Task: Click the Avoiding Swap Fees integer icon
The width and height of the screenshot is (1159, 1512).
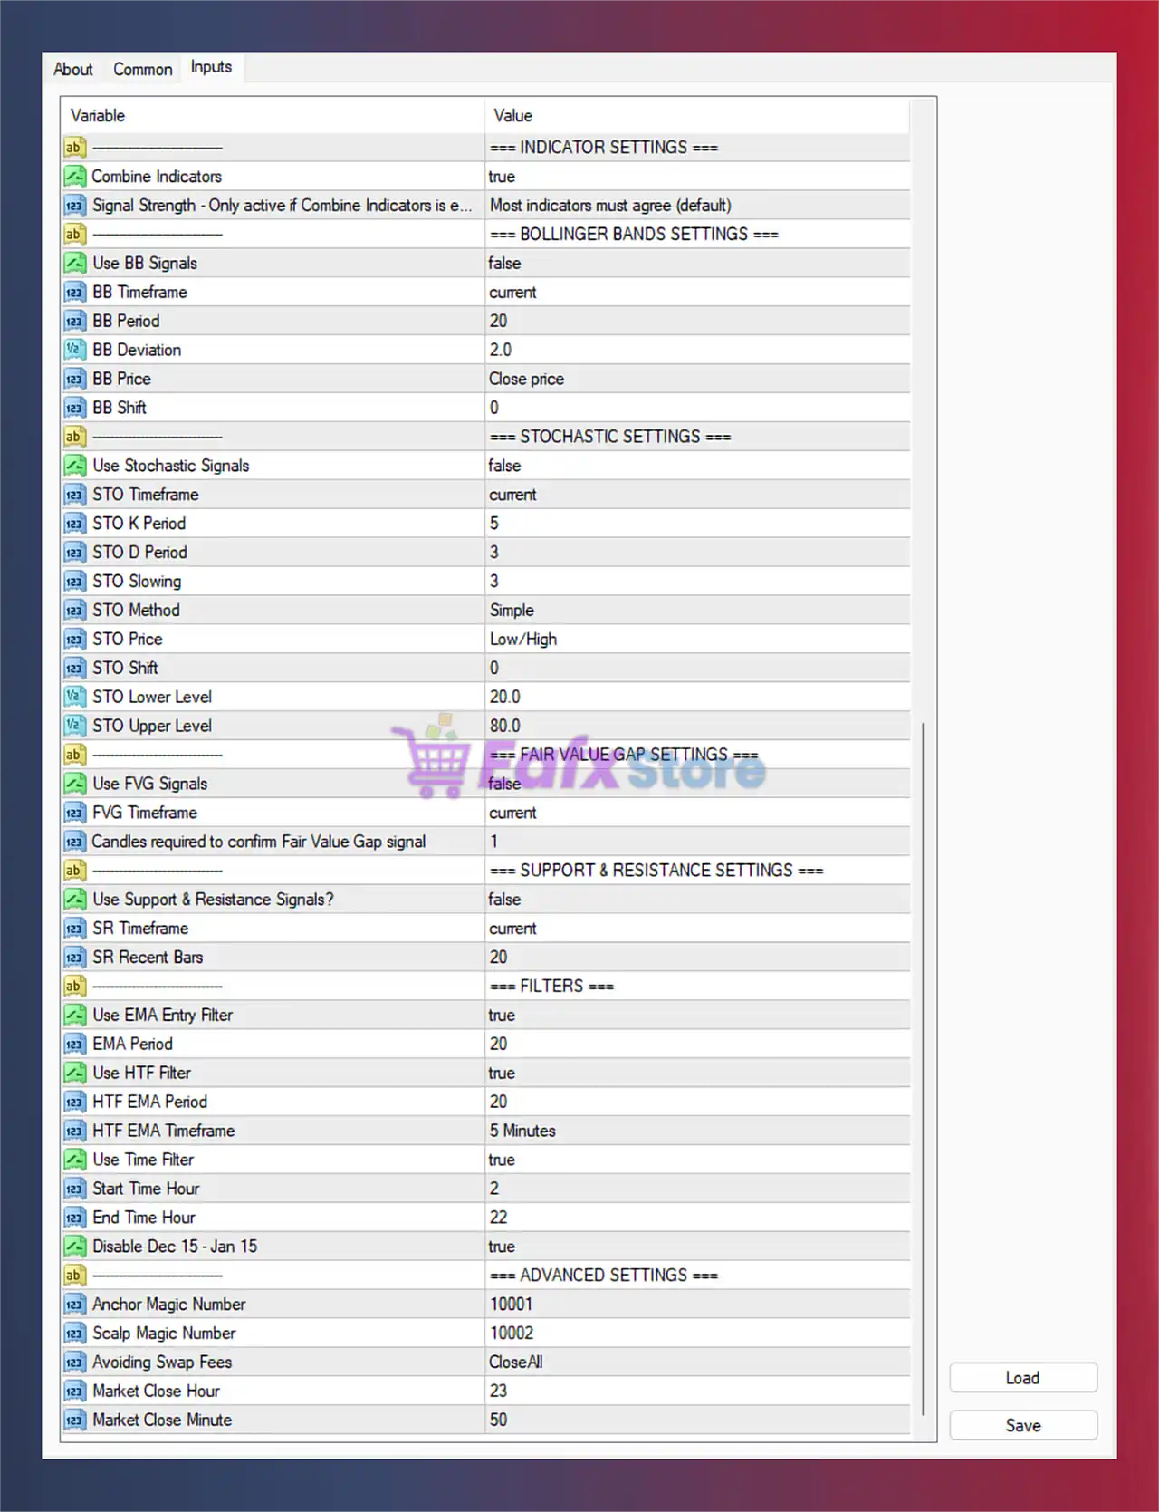Action: pyautogui.click(x=75, y=1363)
